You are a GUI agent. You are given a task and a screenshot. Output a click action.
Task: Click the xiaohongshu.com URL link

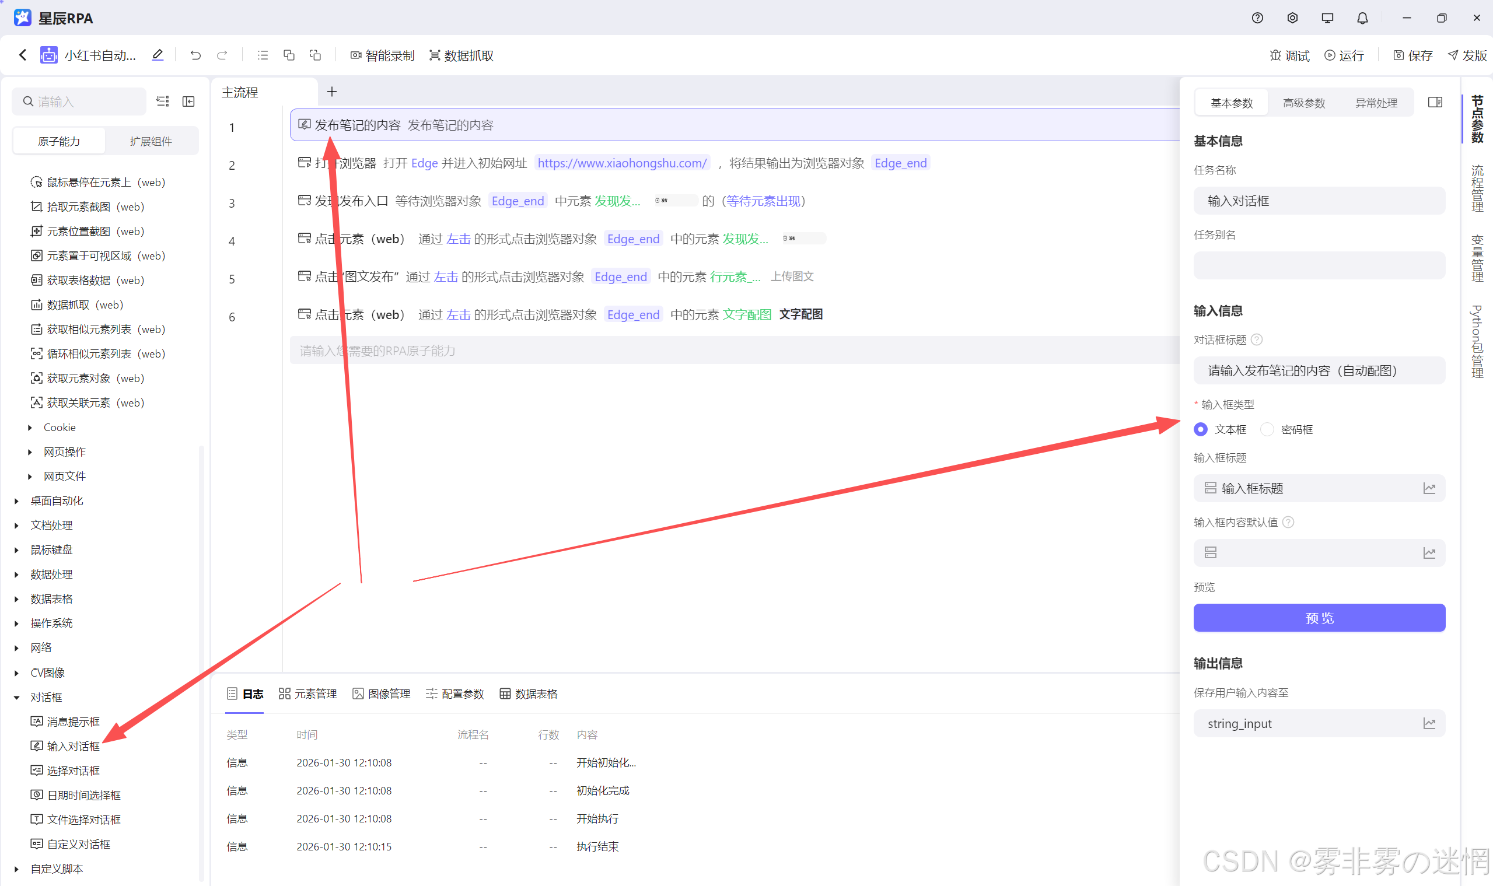(x=622, y=163)
